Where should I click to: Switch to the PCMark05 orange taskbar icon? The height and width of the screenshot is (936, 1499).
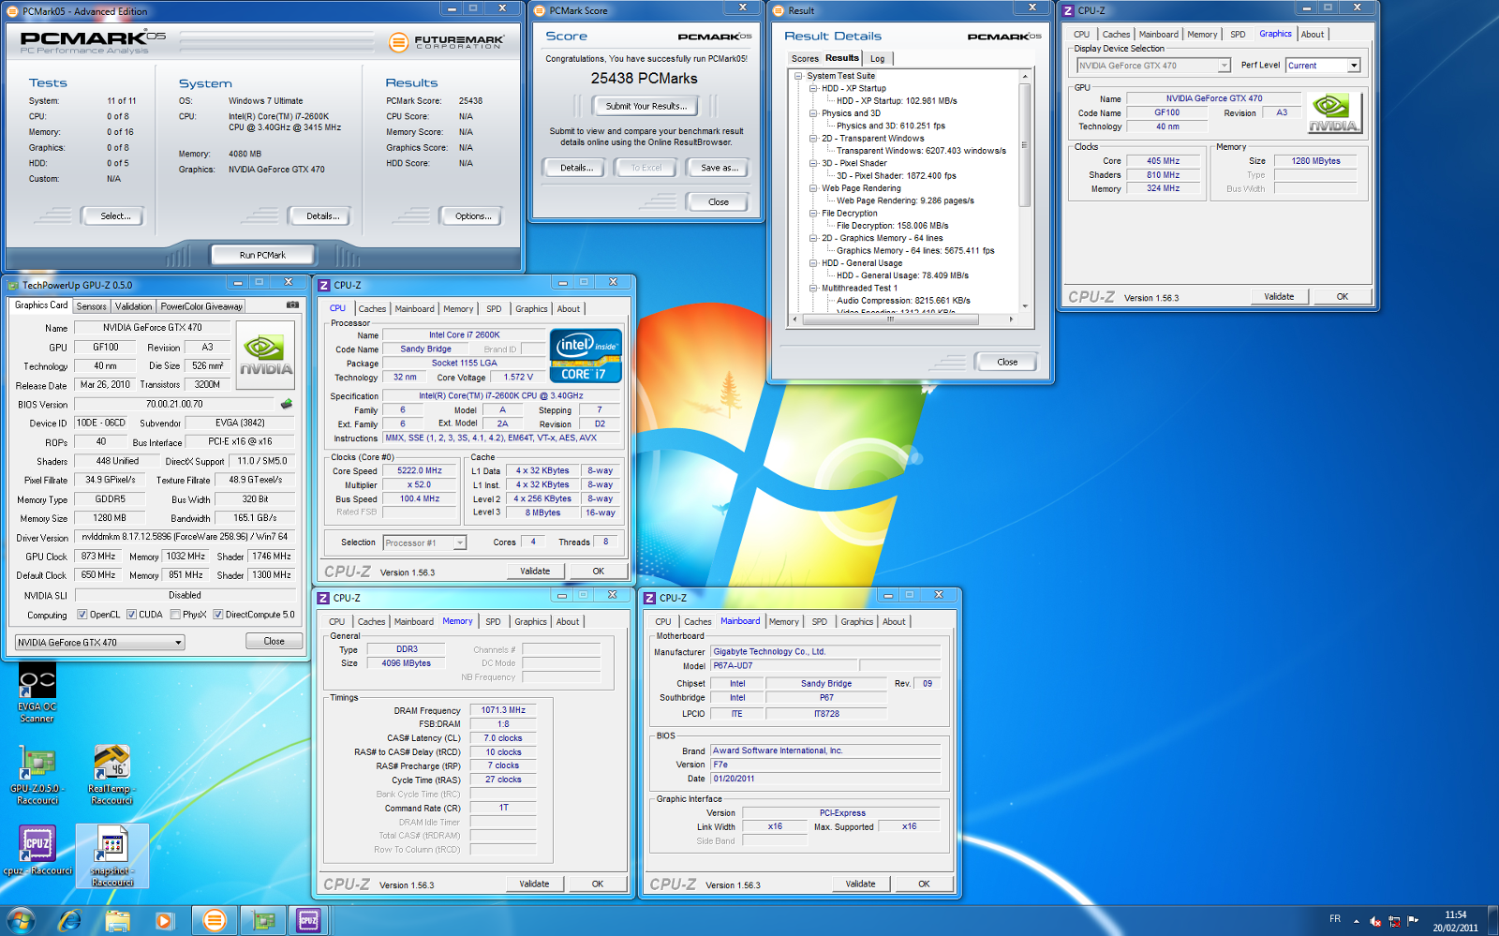pyautogui.click(x=215, y=920)
